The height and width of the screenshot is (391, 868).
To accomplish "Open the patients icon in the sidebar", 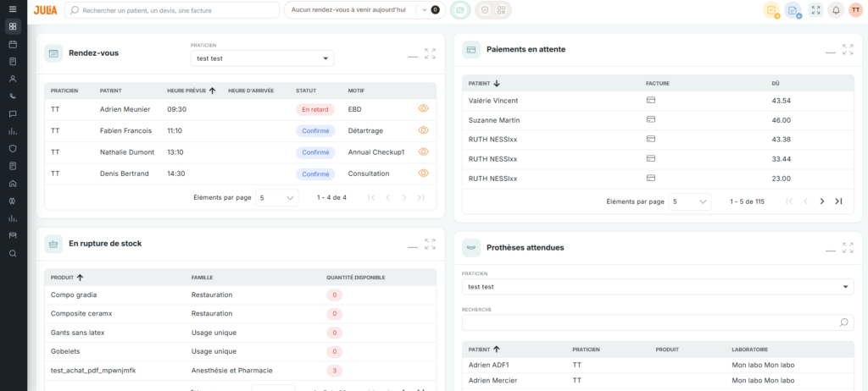I will click(13, 79).
